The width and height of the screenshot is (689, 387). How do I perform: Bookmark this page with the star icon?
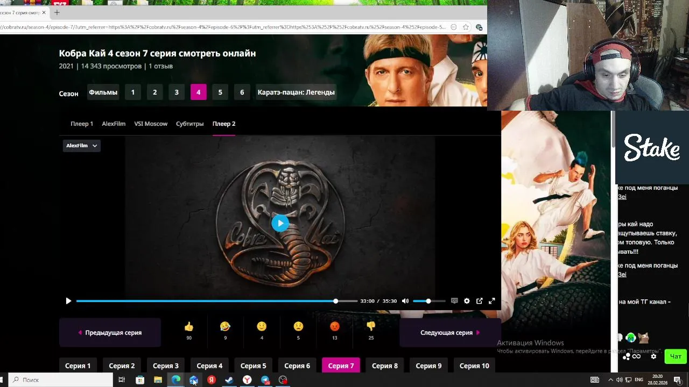[x=466, y=27]
